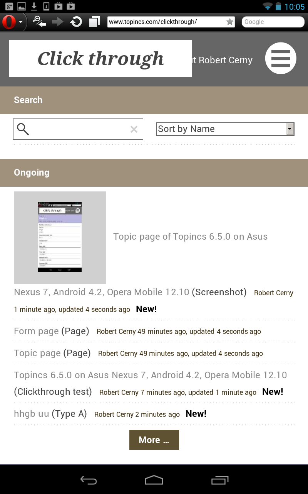Open the Opera menu button

click(x=9, y=22)
